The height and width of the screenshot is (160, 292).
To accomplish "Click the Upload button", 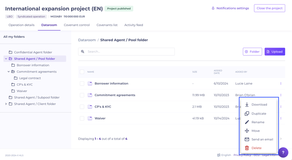I will click(275, 52).
